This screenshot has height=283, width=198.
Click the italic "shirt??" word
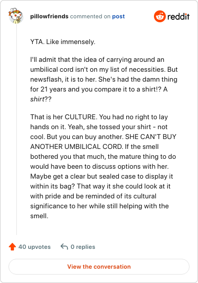[x=41, y=99]
